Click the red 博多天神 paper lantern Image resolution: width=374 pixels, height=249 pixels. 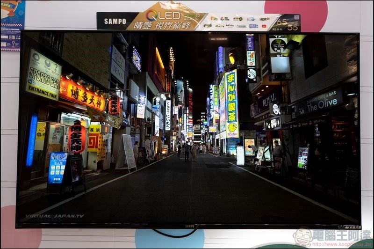pyautogui.click(x=77, y=136)
